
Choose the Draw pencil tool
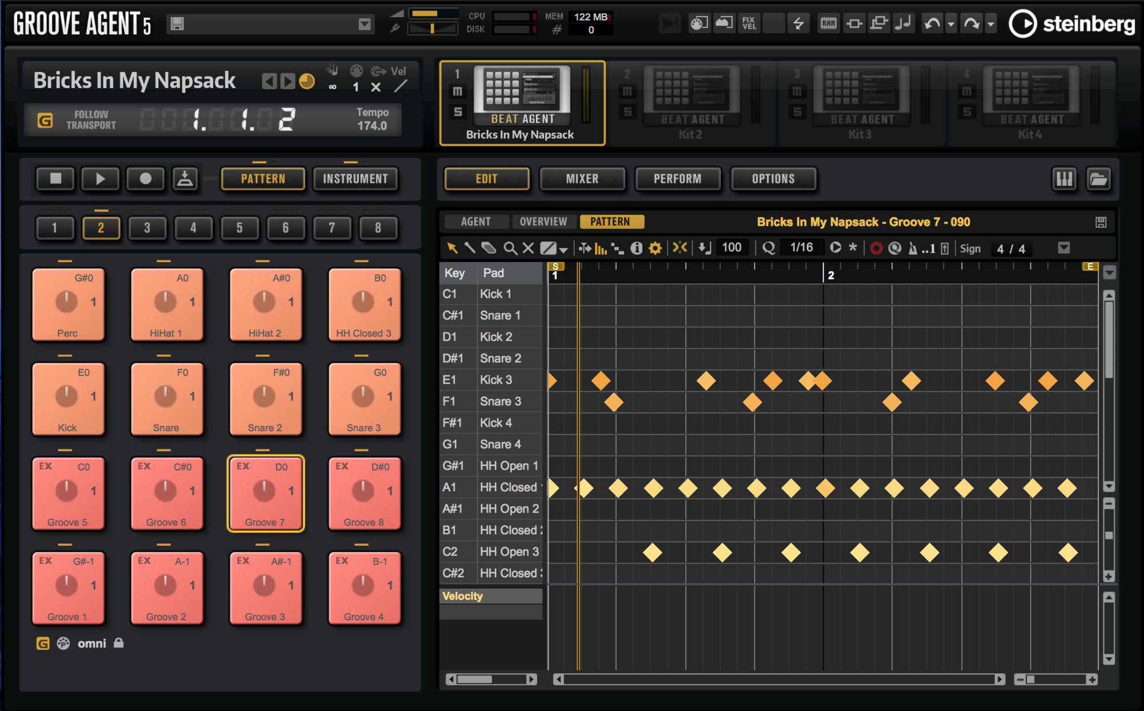(470, 248)
